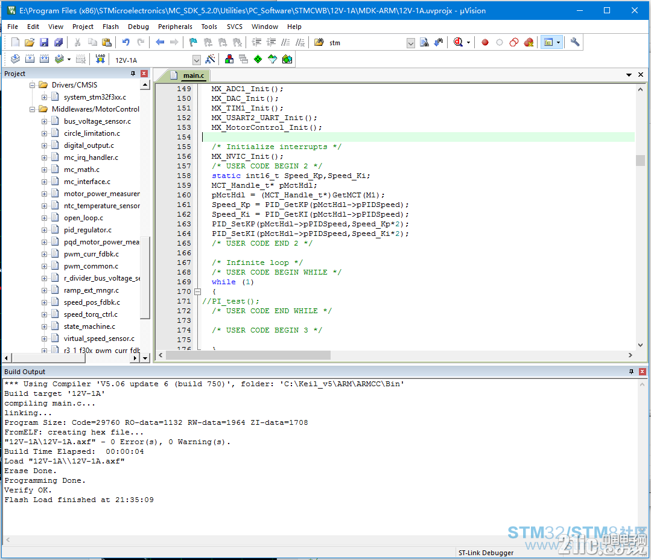Open the 12V-1A target dropdown
Image resolution: width=651 pixels, height=560 pixels.
pyautogui.click(x=197, y=60)
